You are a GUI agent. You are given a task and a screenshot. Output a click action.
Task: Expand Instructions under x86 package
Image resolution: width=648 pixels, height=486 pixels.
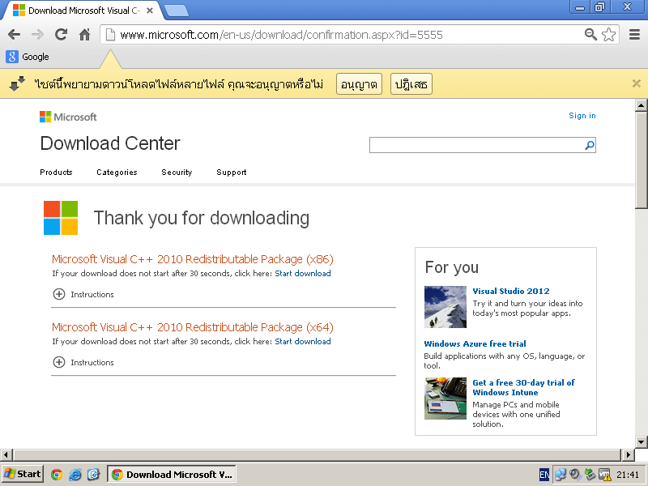[x=83, y=294]
